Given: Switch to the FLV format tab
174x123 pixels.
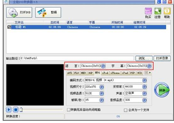Looking at the screenshot, I should tap(76, 73).
